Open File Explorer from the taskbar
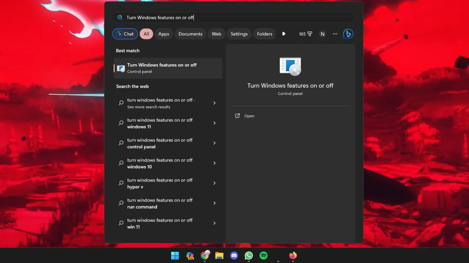 (x=219, y=256)
